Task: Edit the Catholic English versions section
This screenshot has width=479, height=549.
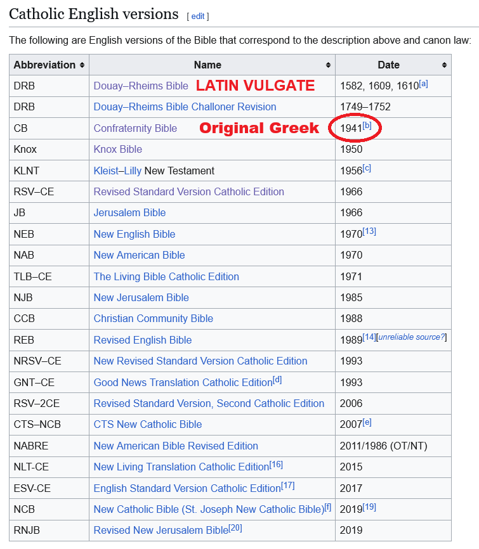Action: pos(197,16)
